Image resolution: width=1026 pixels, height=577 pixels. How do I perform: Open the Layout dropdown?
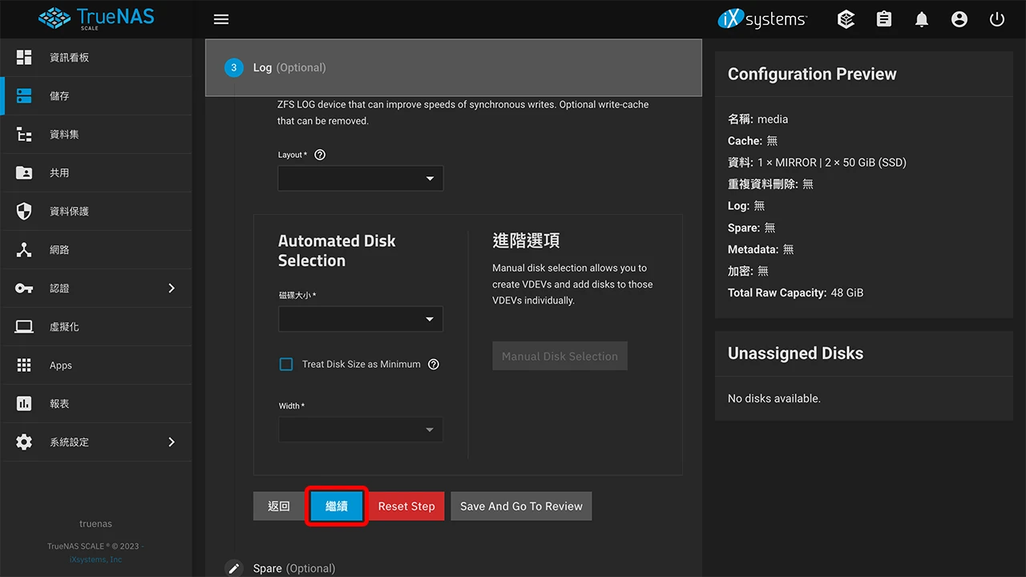point(360,178)
